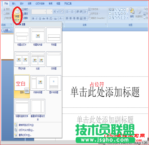
Task: Select the vertical text box shape
Action: (113, 10)
